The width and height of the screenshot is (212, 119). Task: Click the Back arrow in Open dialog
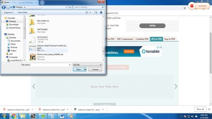4,7
